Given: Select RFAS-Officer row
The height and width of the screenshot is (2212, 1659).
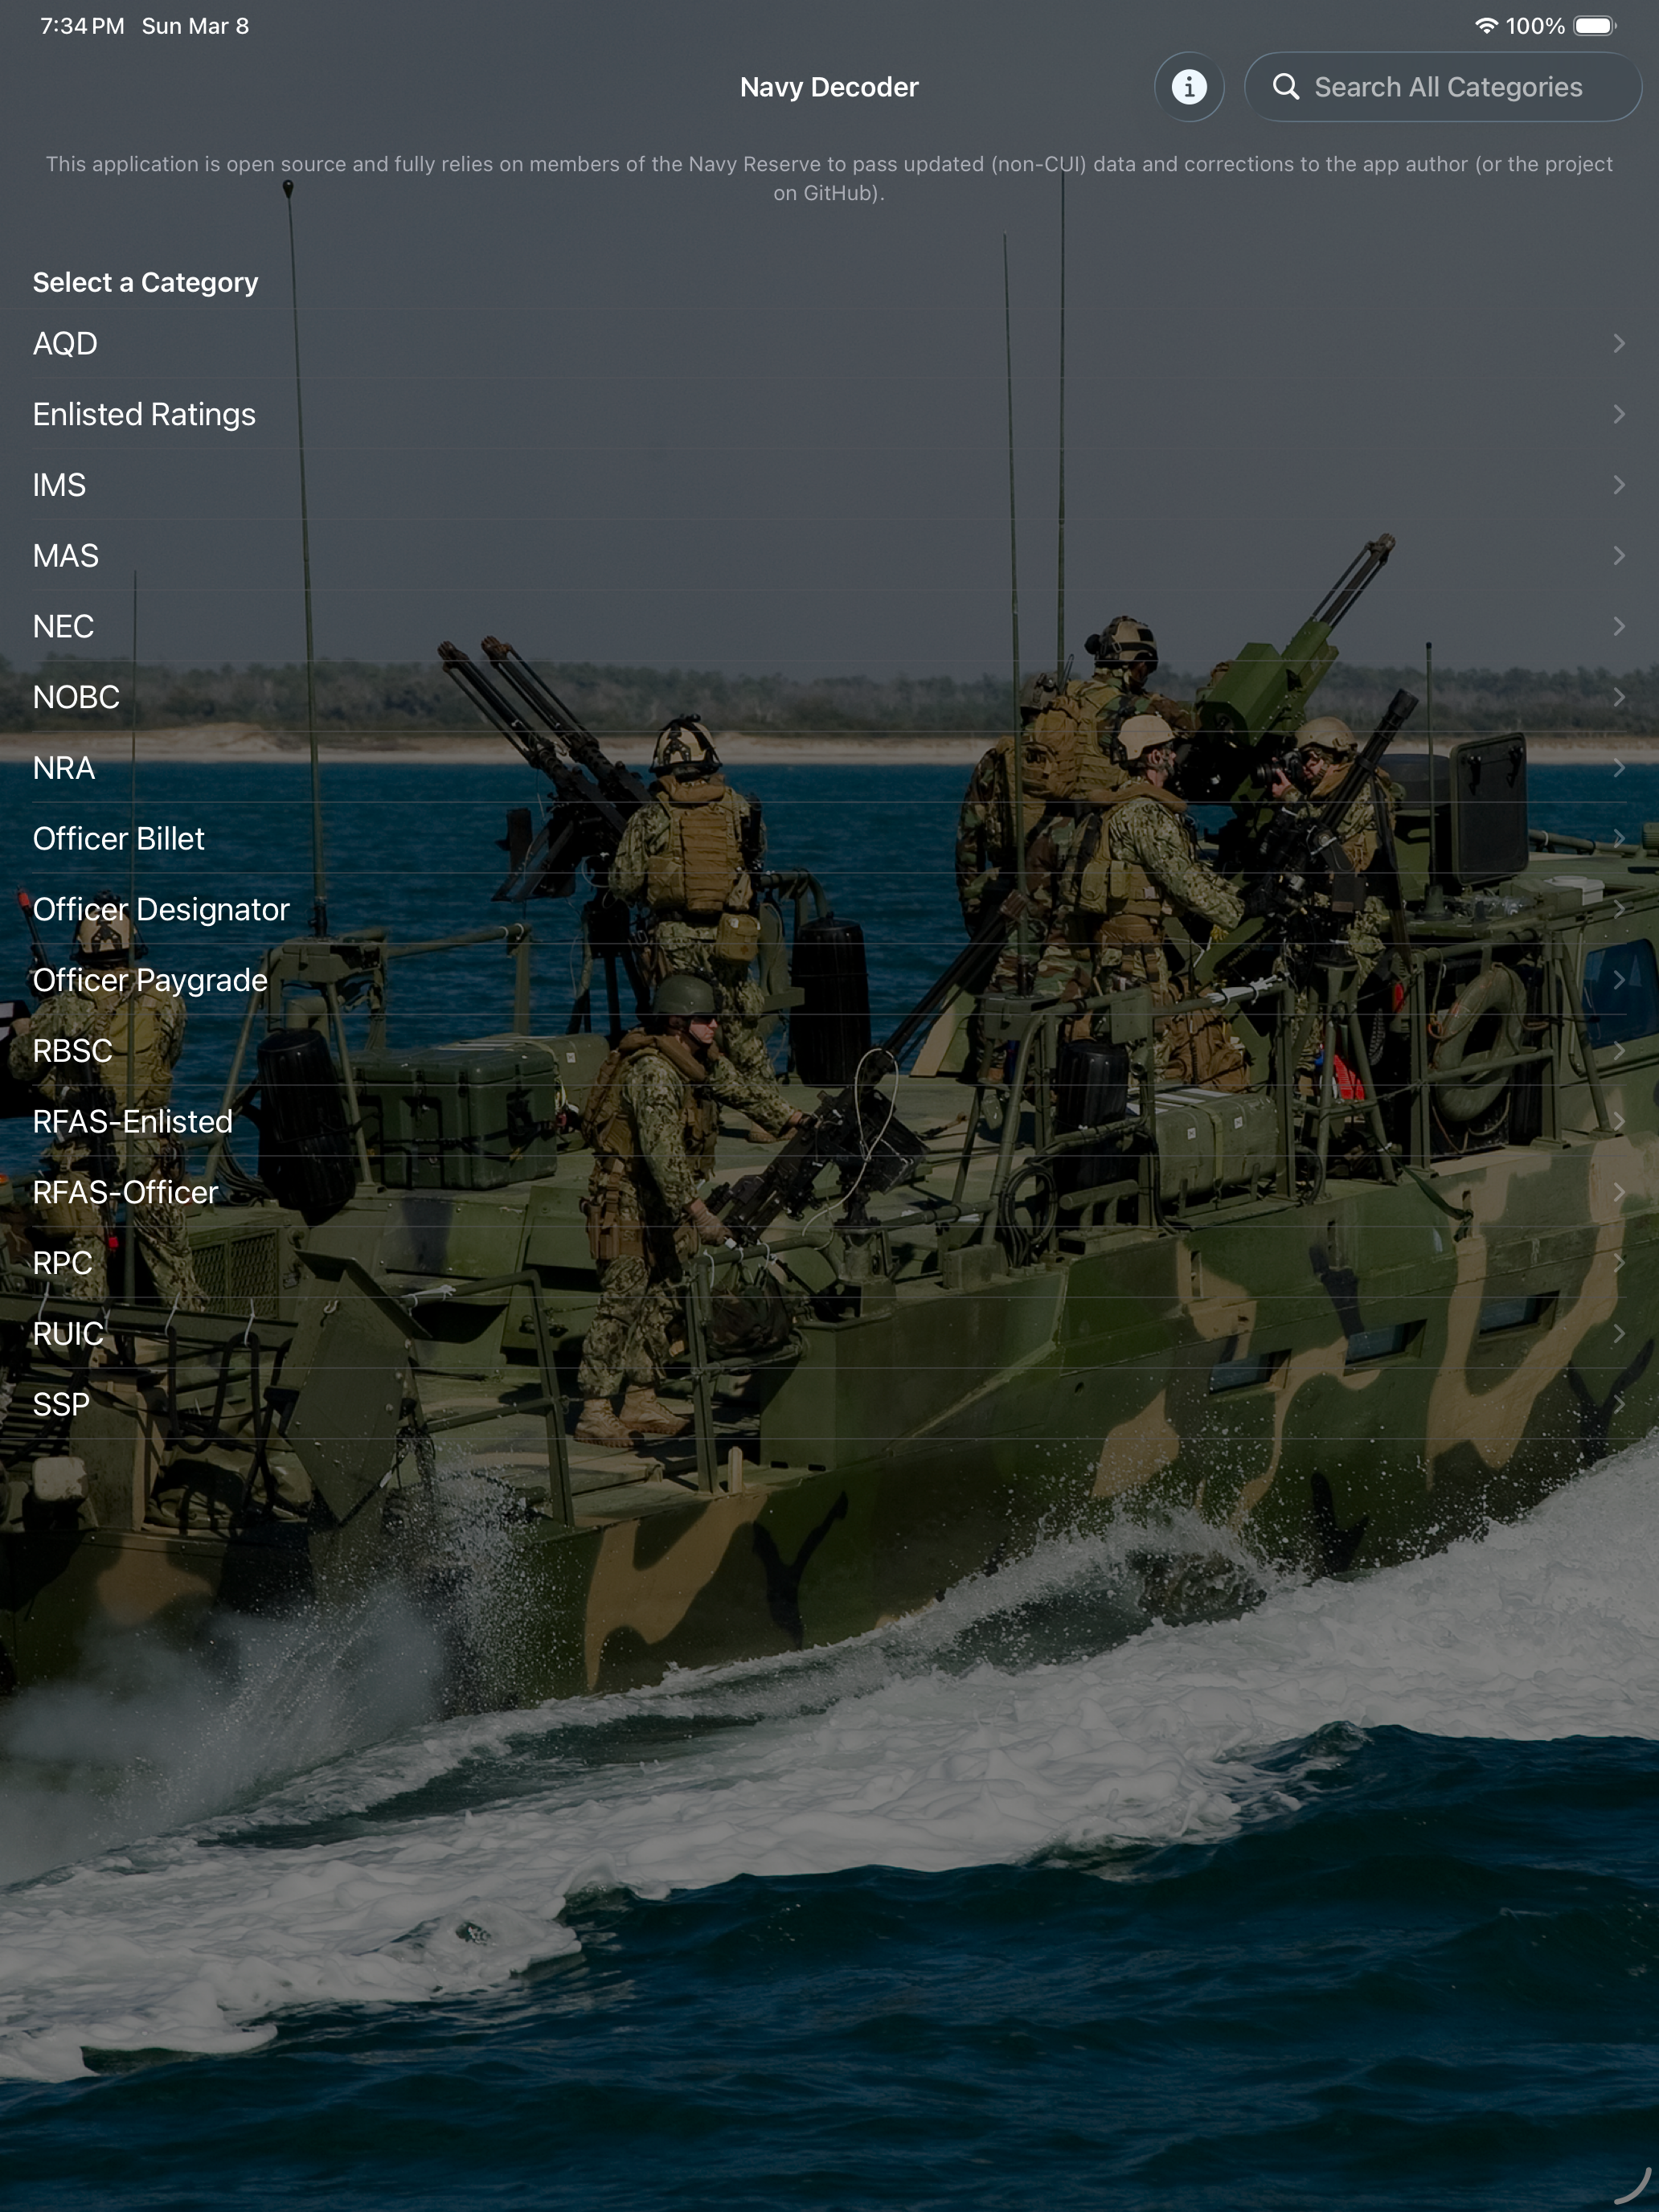Looking at the screenshot, I should (x=829, y=1192).
